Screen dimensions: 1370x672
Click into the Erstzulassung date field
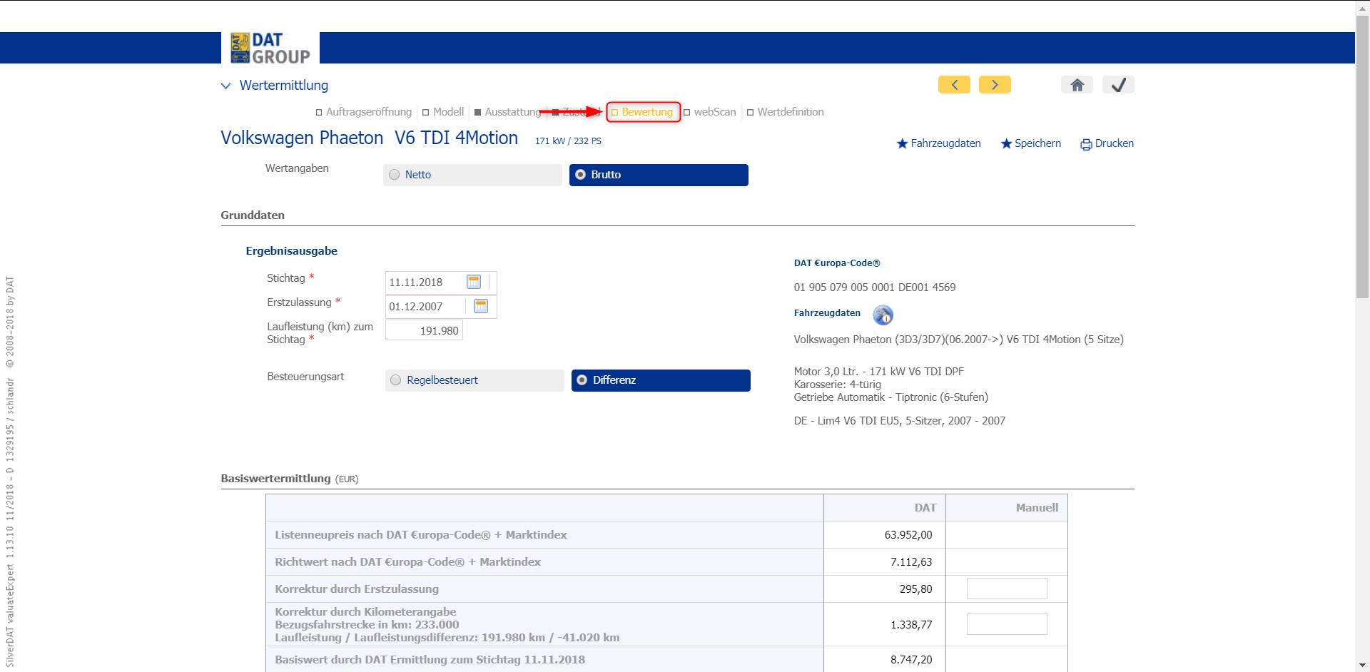point(426,307)
